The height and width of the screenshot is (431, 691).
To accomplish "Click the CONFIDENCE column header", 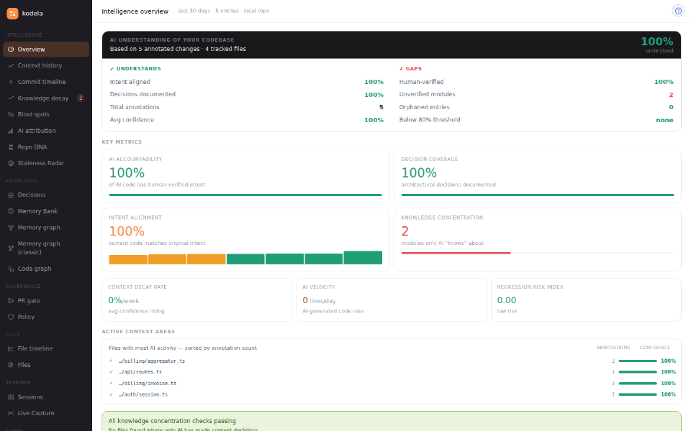I will coord(655,348).
